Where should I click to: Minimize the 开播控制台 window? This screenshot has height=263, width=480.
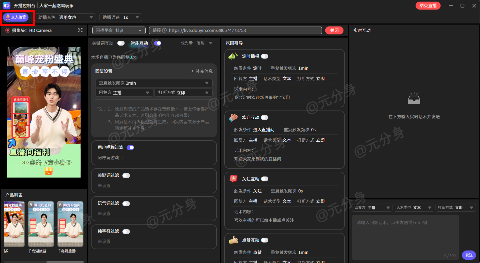point(451,6)
